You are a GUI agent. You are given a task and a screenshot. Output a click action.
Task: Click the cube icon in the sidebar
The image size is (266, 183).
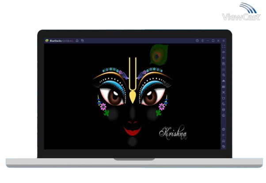[x=224, y=110]
